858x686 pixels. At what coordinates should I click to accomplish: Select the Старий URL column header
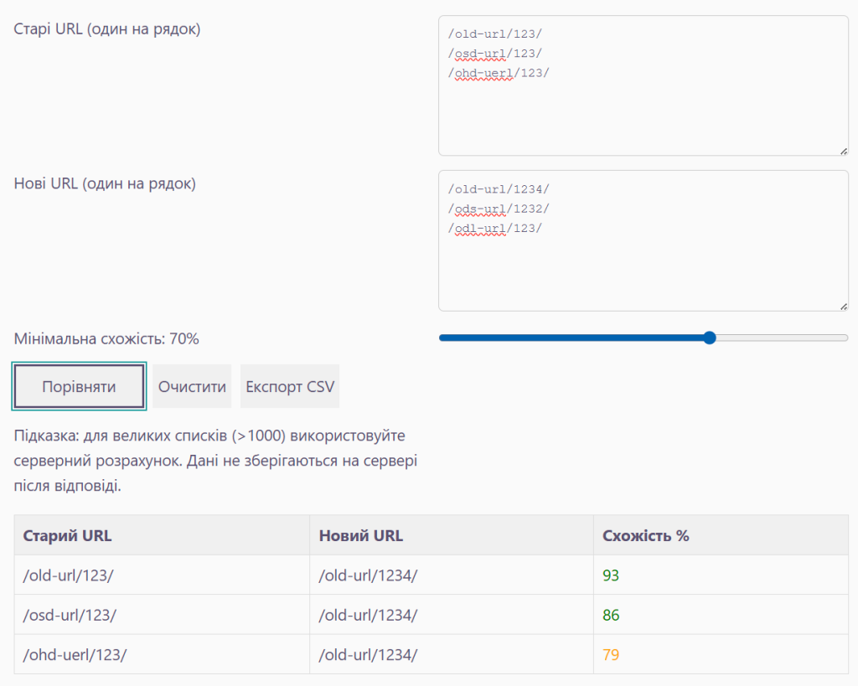point(67,535)
